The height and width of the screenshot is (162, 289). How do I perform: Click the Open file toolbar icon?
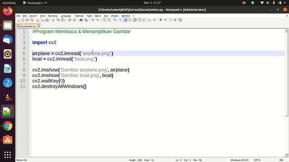coord(22,20)
